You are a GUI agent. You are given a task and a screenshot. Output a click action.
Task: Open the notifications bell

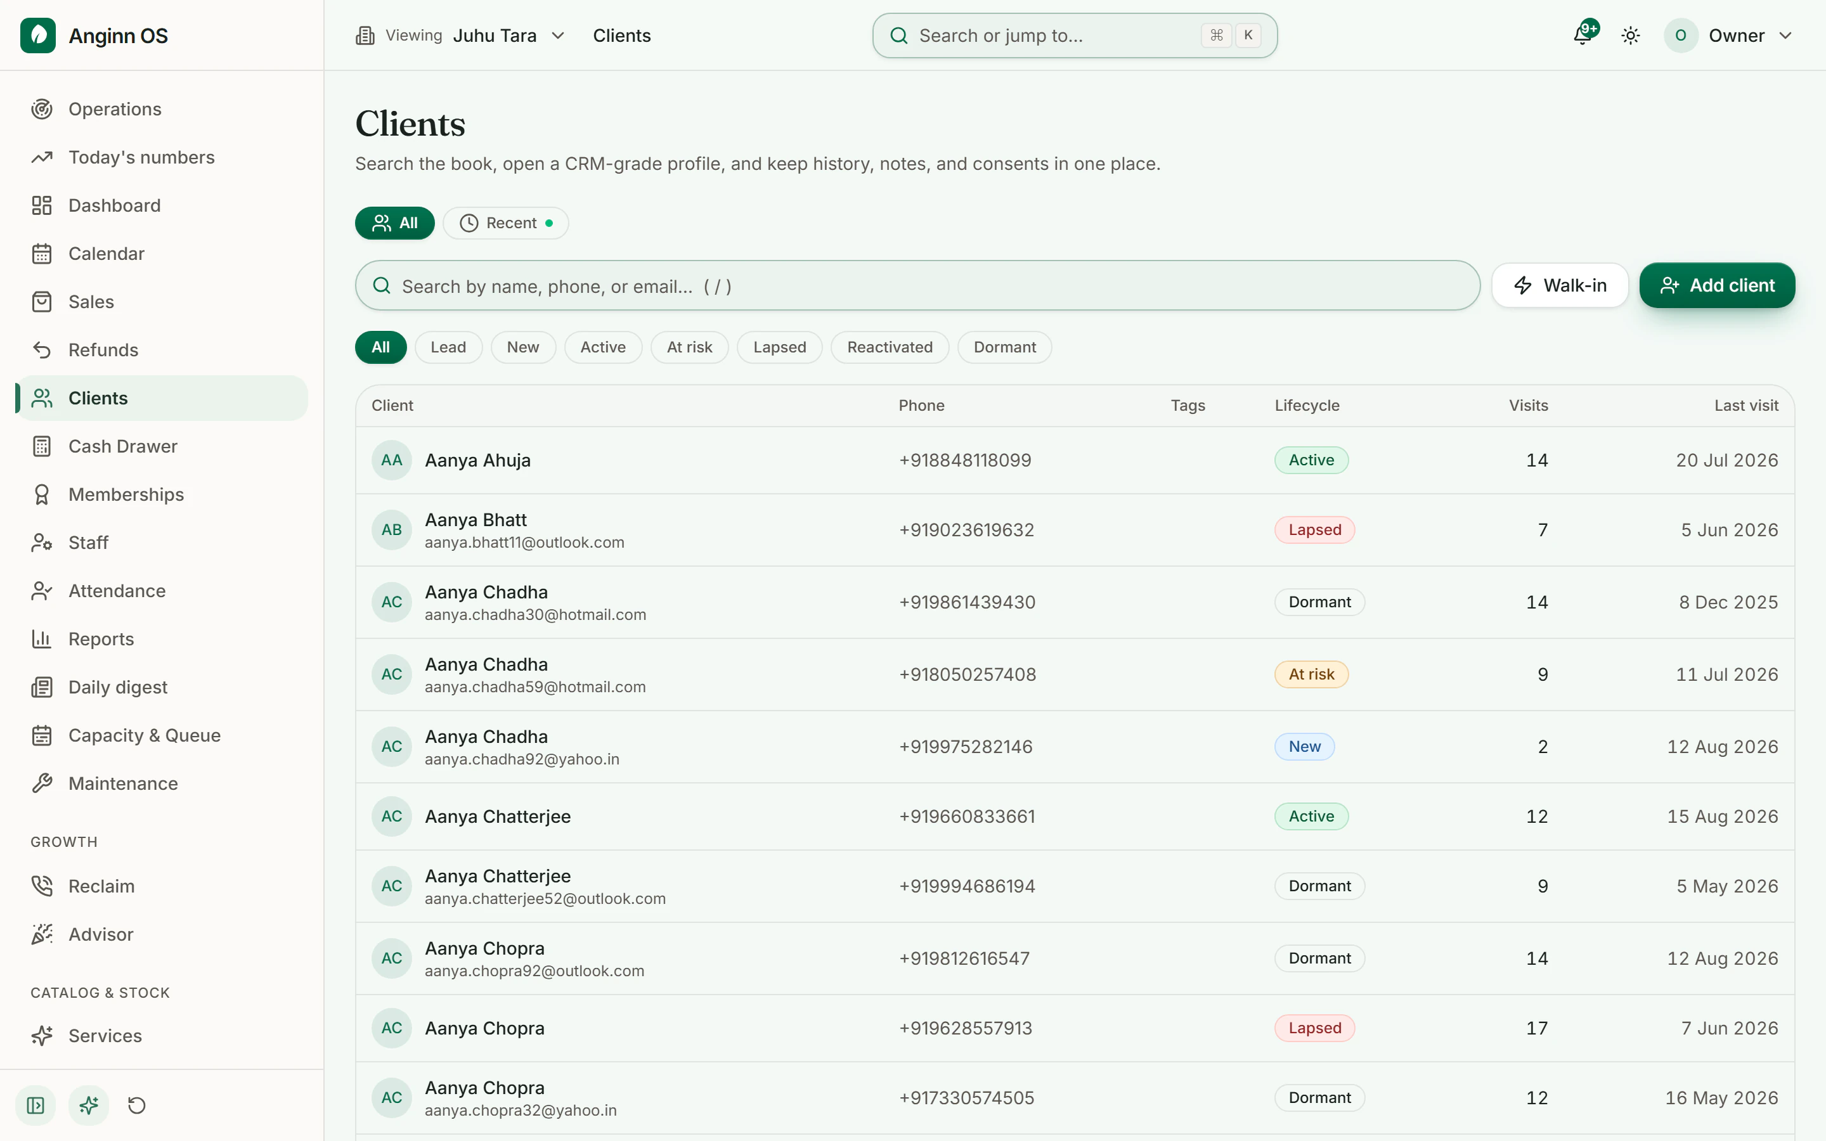coord(1583,35)
